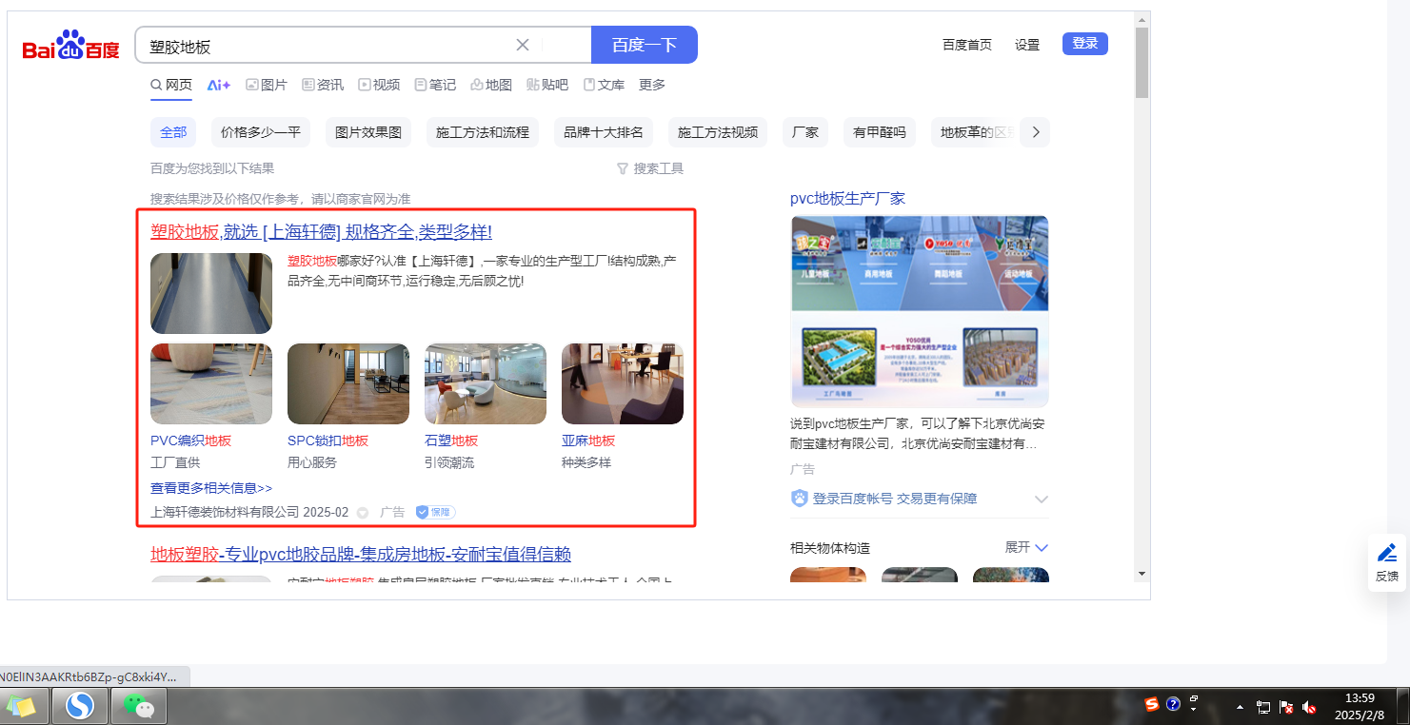The height and width of the screenshot is (725, 1410).
Task: Open the SPC锁扣地板 link
Action: [328, 441]
